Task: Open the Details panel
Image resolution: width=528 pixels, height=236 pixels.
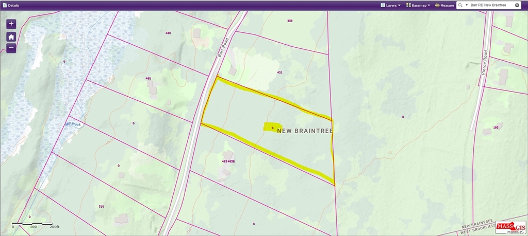Action: (x=11, y=5)
